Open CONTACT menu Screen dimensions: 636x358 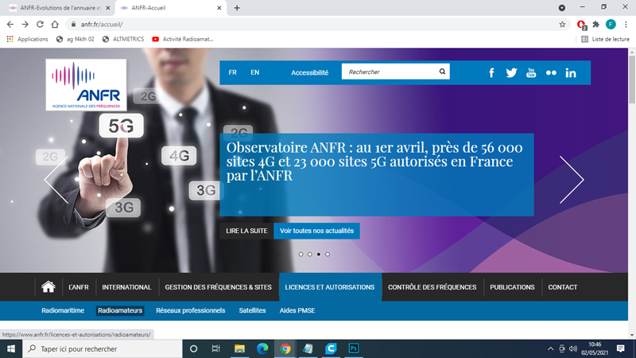563,287
